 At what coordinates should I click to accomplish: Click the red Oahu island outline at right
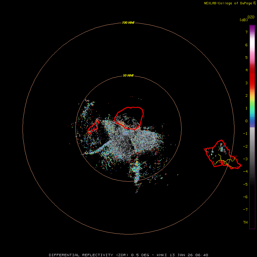click(x=222, y=154)
